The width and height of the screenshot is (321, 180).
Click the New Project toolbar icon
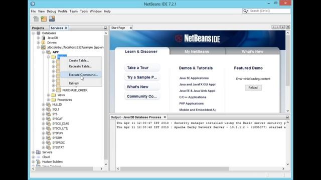44,19
